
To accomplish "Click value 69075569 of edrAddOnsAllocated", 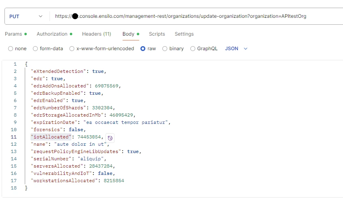I will tap(106, 86).
